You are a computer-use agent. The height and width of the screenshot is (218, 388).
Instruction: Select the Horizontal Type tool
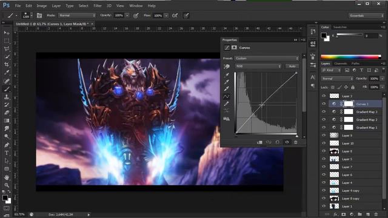(7, 153)
